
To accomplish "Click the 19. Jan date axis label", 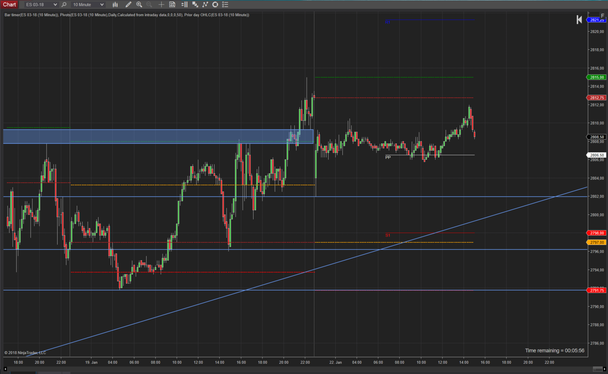I will click(x=91, y=362).
